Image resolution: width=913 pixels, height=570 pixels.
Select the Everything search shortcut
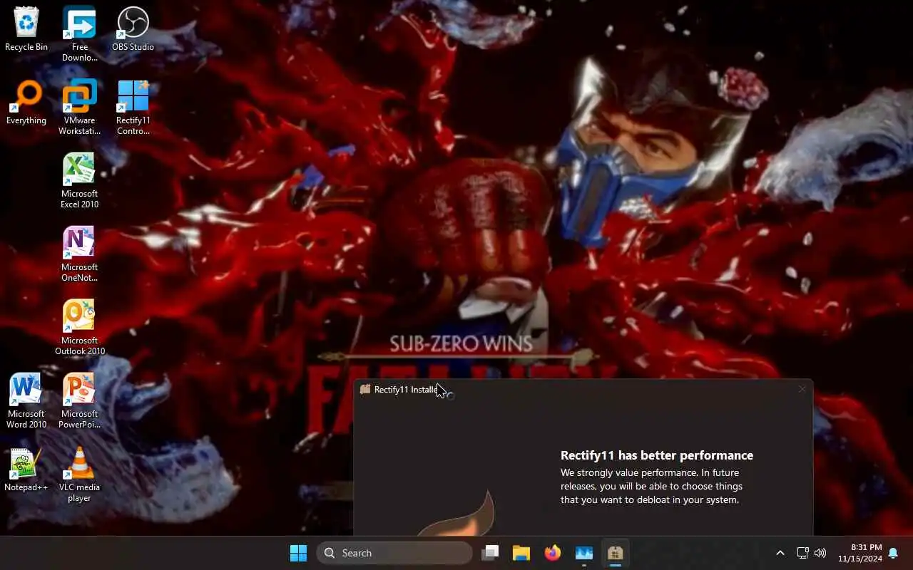(x=26, y=103)
